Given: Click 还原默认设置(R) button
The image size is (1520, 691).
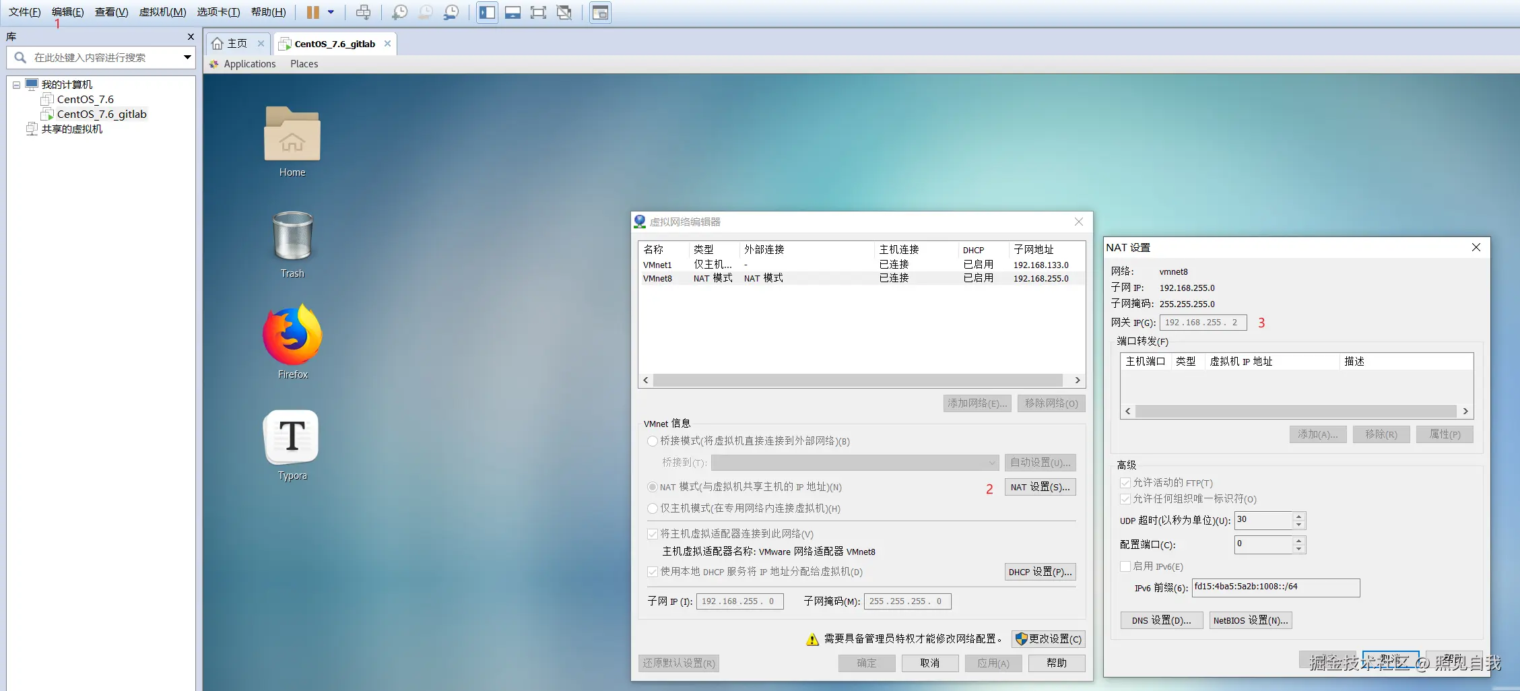Looking at the screenshot, I should (679, 663).
